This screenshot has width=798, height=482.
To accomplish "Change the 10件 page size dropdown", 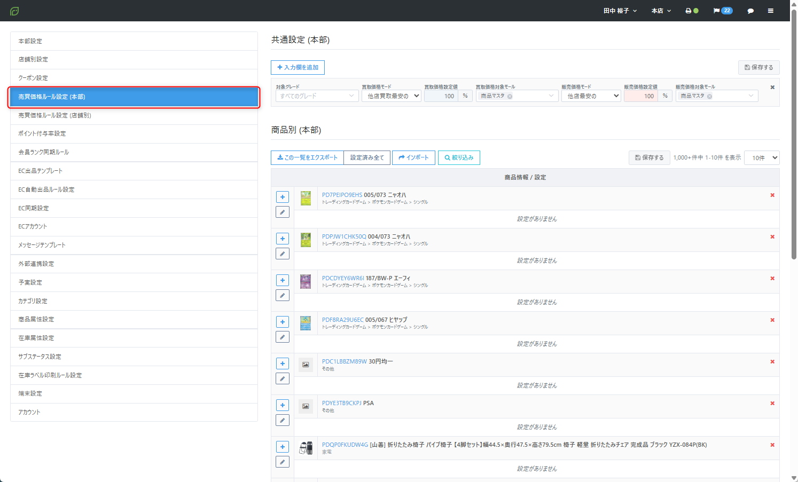I will [x=761, y=157].
